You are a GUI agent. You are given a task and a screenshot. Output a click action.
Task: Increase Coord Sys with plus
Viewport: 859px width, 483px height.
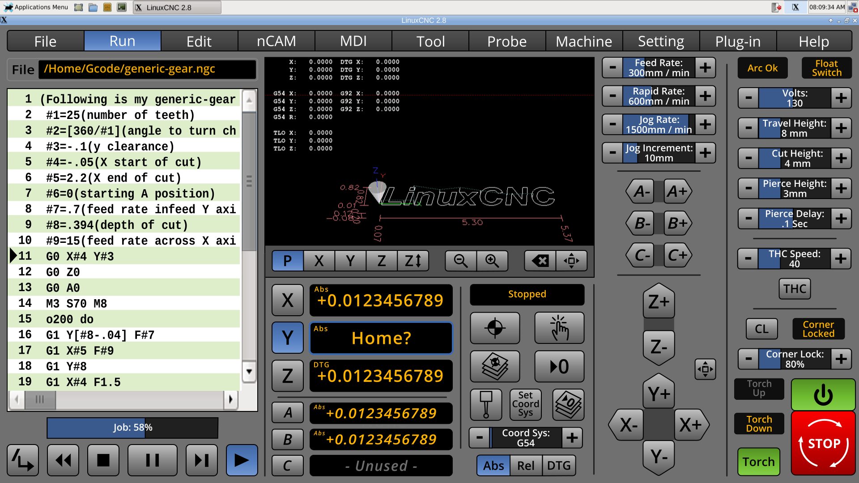click(572, 437)
